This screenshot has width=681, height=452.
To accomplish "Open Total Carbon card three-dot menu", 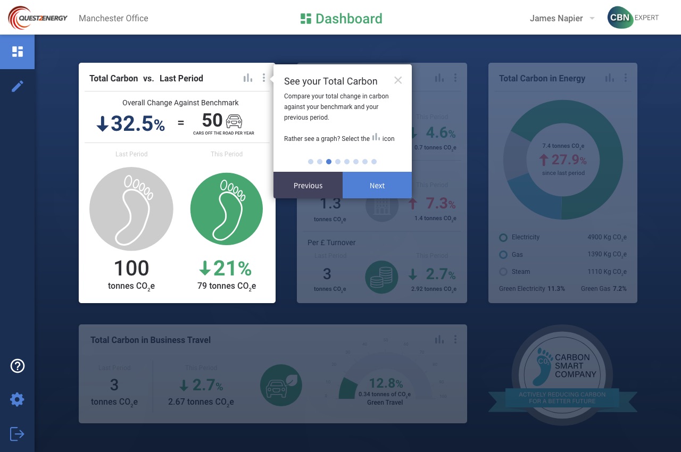I will (264, 78).
